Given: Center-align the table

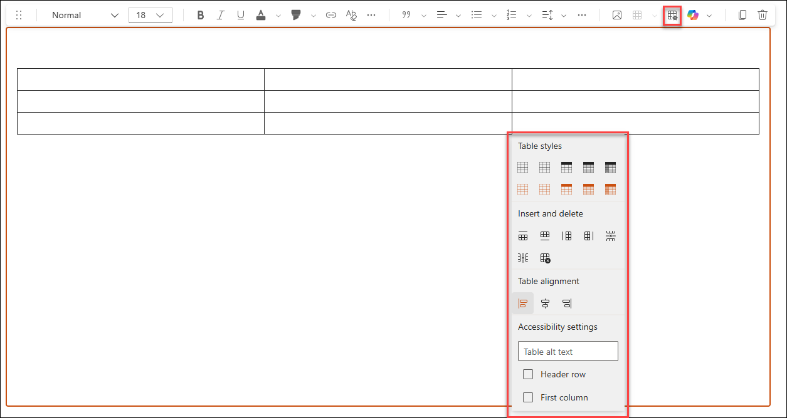Looking at the screenshot, I should (545, 303).
